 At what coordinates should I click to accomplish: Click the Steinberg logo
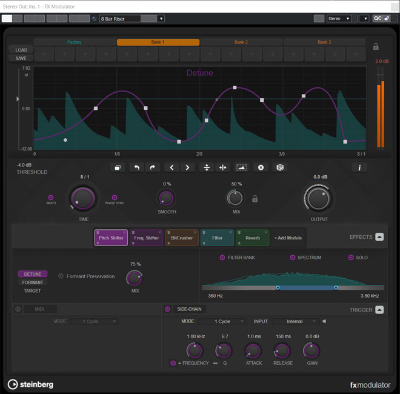(x=30, y=384)
